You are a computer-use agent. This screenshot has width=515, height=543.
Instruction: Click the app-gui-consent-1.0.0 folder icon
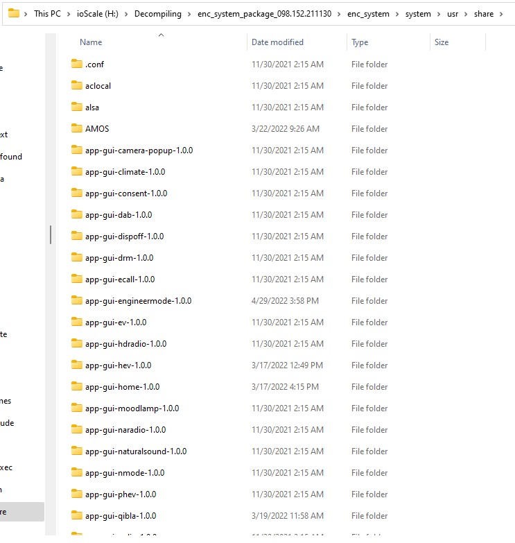click(x=76, y=193)
